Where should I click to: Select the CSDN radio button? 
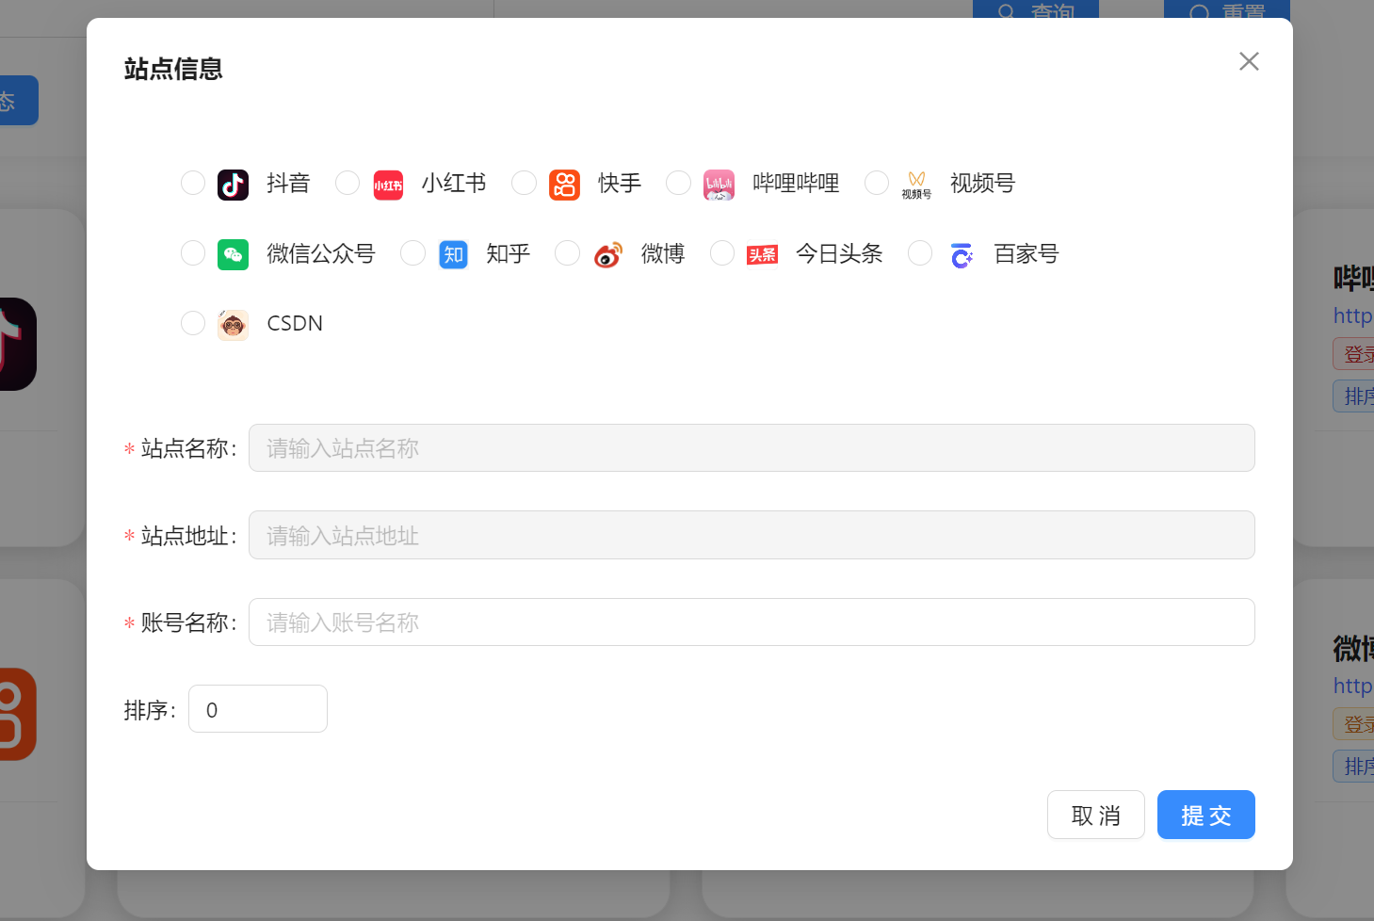(x=193, y=323)
